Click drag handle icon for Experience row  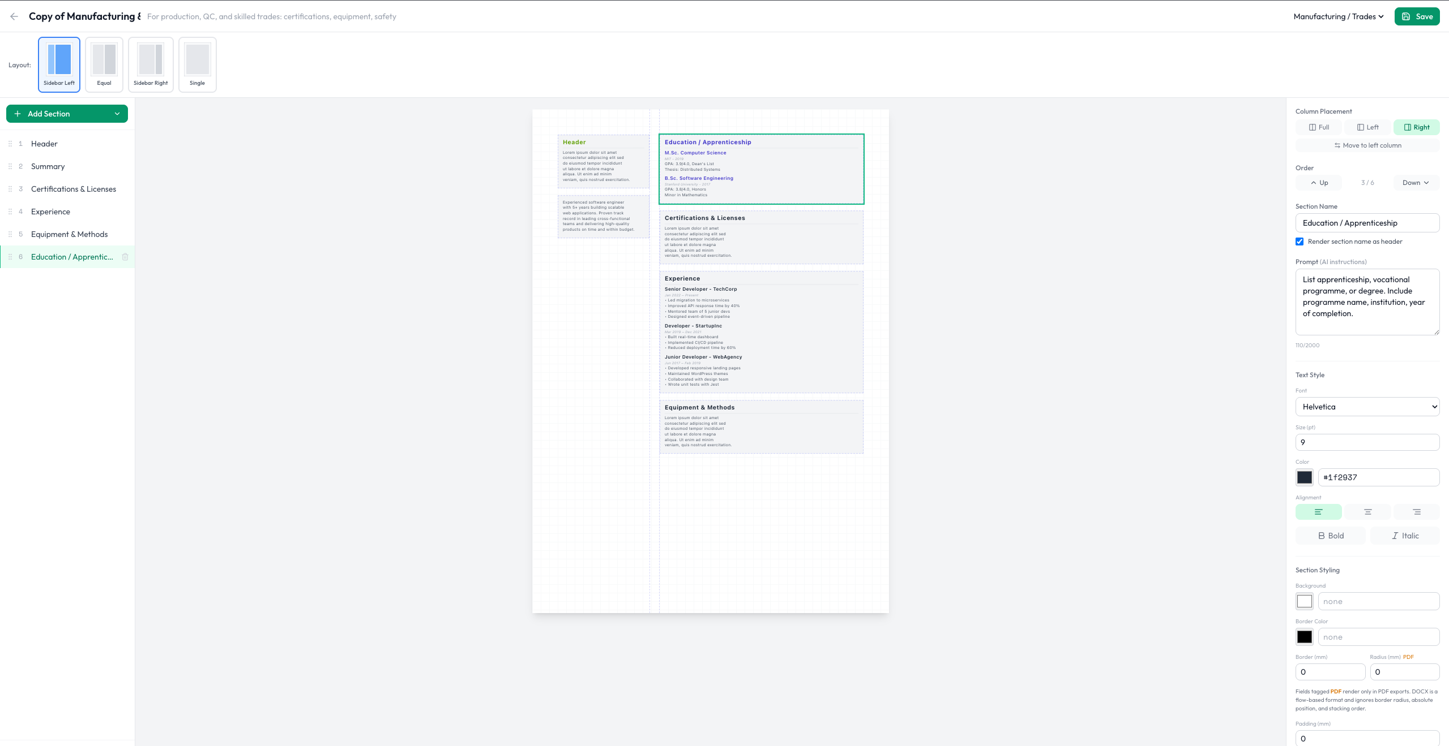pyautogui.click(x=10, y=212)
